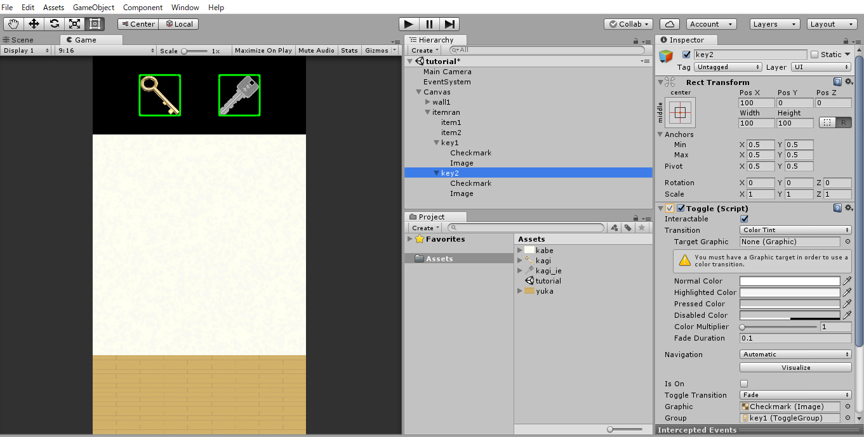
Task: Open the Layout dropdown
Action: pyautogui.click(x=832, y=24)
